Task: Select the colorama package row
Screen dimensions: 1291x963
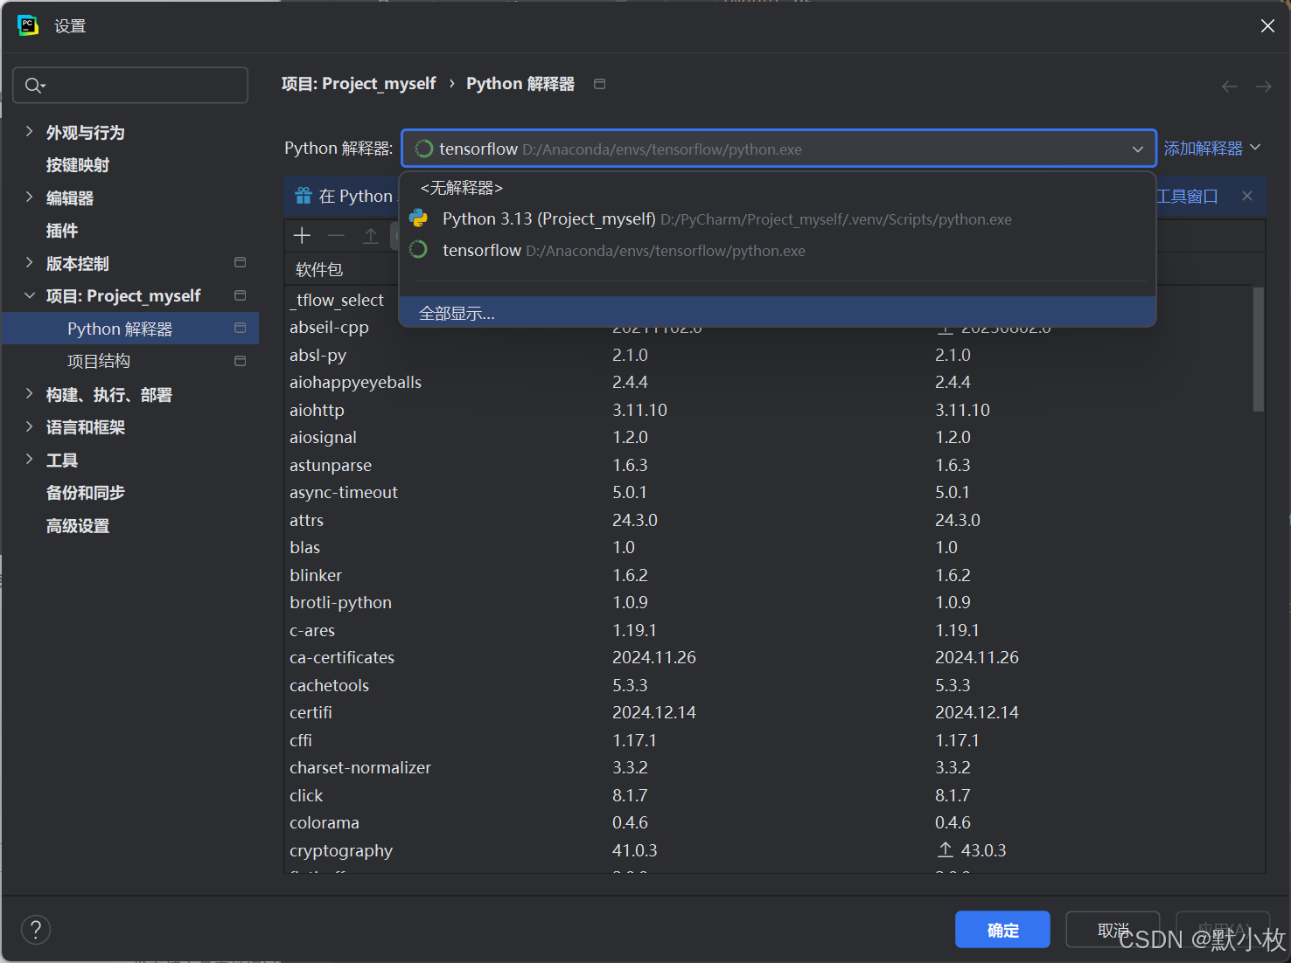Action: (770, 822)
